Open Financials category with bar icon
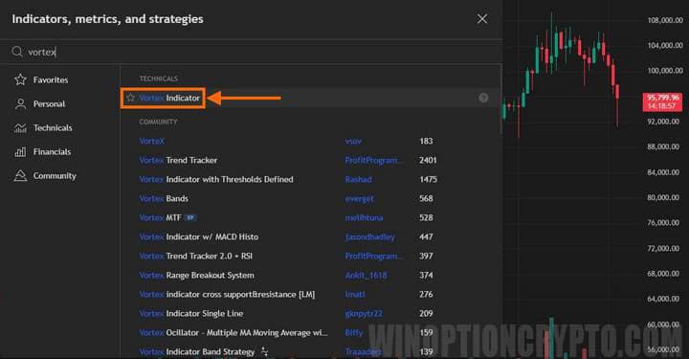 (x=20, y=151)
